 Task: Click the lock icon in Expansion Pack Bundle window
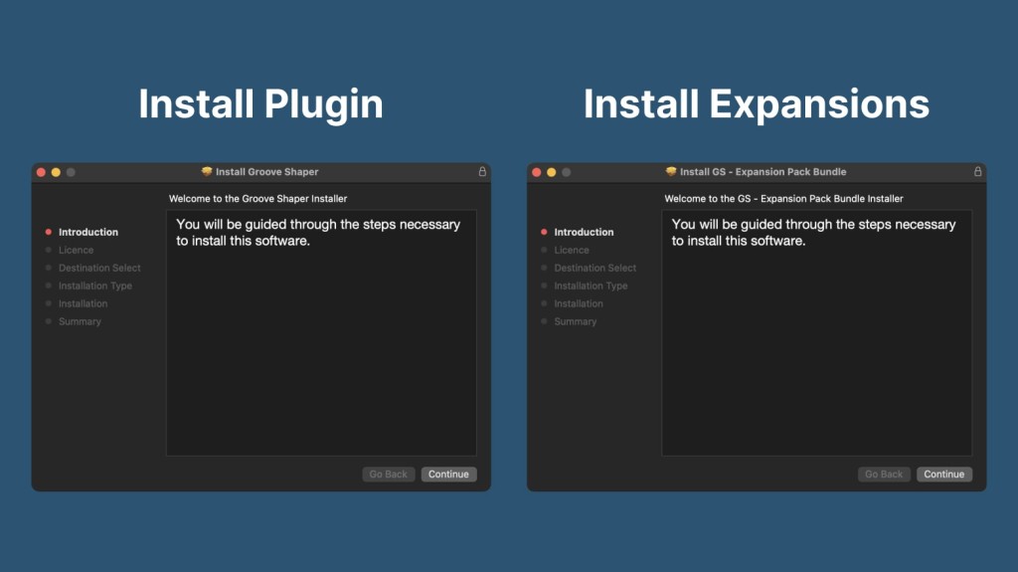point(978,171)
